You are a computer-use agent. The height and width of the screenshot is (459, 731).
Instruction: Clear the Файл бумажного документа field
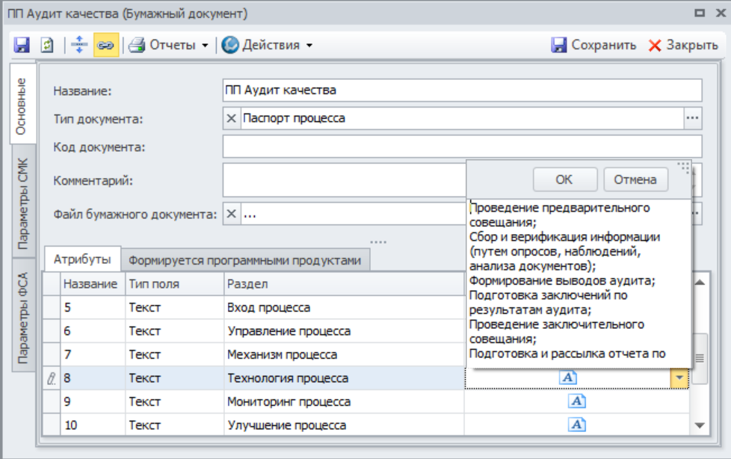coord(232,215)
